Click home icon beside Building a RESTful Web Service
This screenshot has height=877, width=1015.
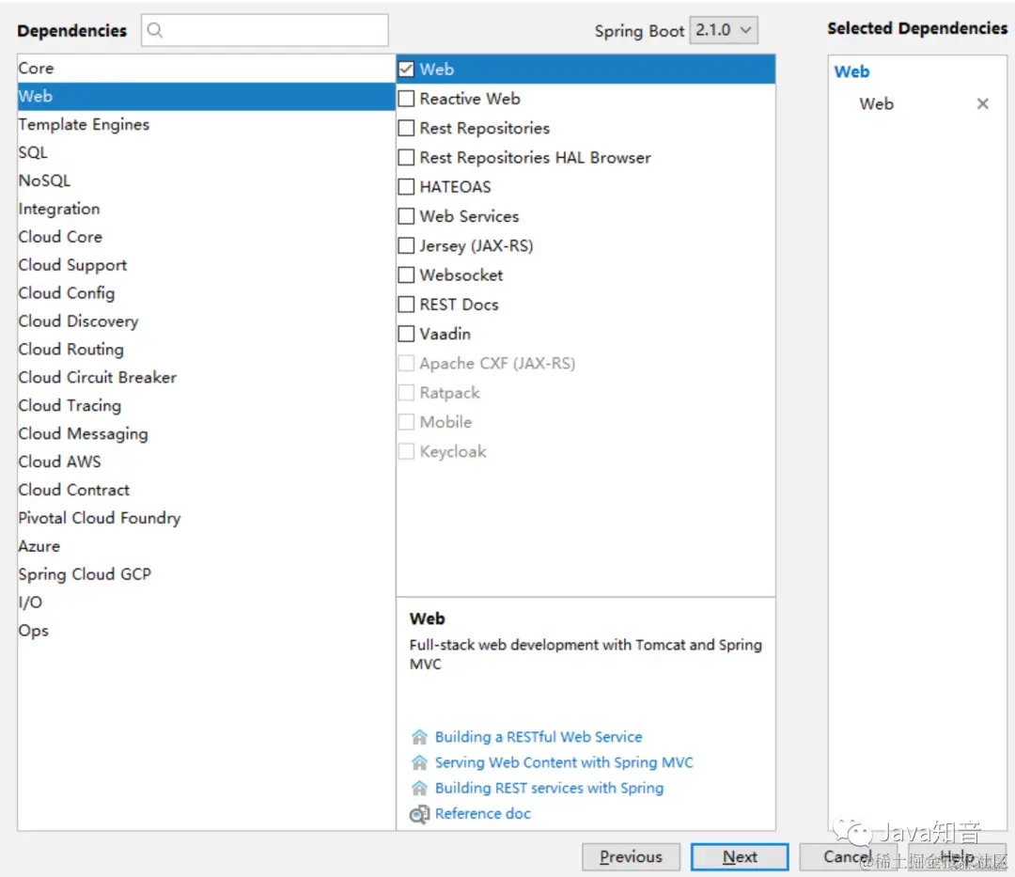point(419,737)
